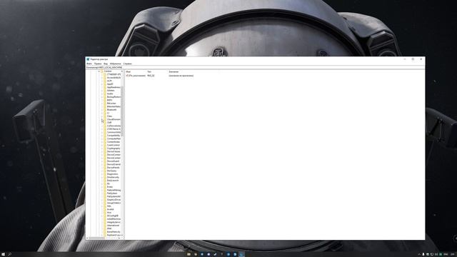
Task: Click the Errata folder icon
Action: click(105, 187)
